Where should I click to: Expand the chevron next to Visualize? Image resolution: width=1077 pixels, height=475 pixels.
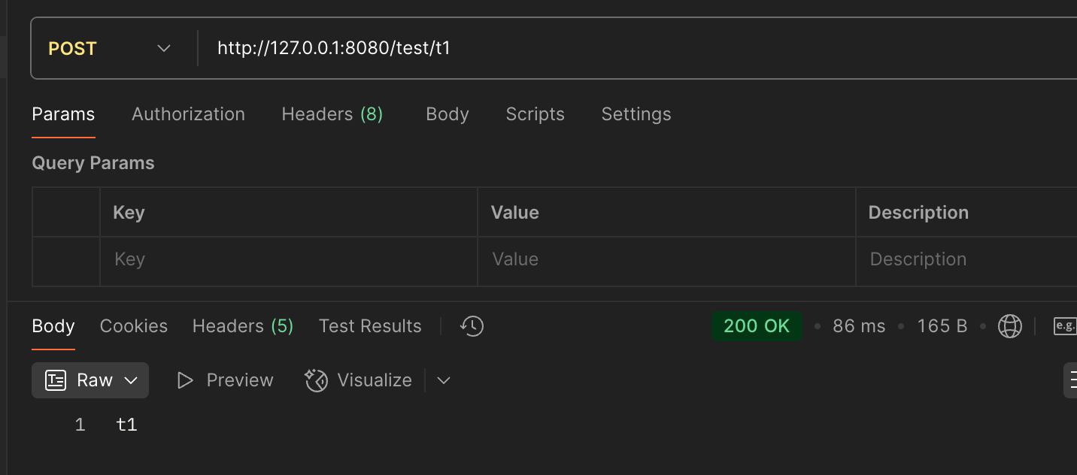[444, 380]
